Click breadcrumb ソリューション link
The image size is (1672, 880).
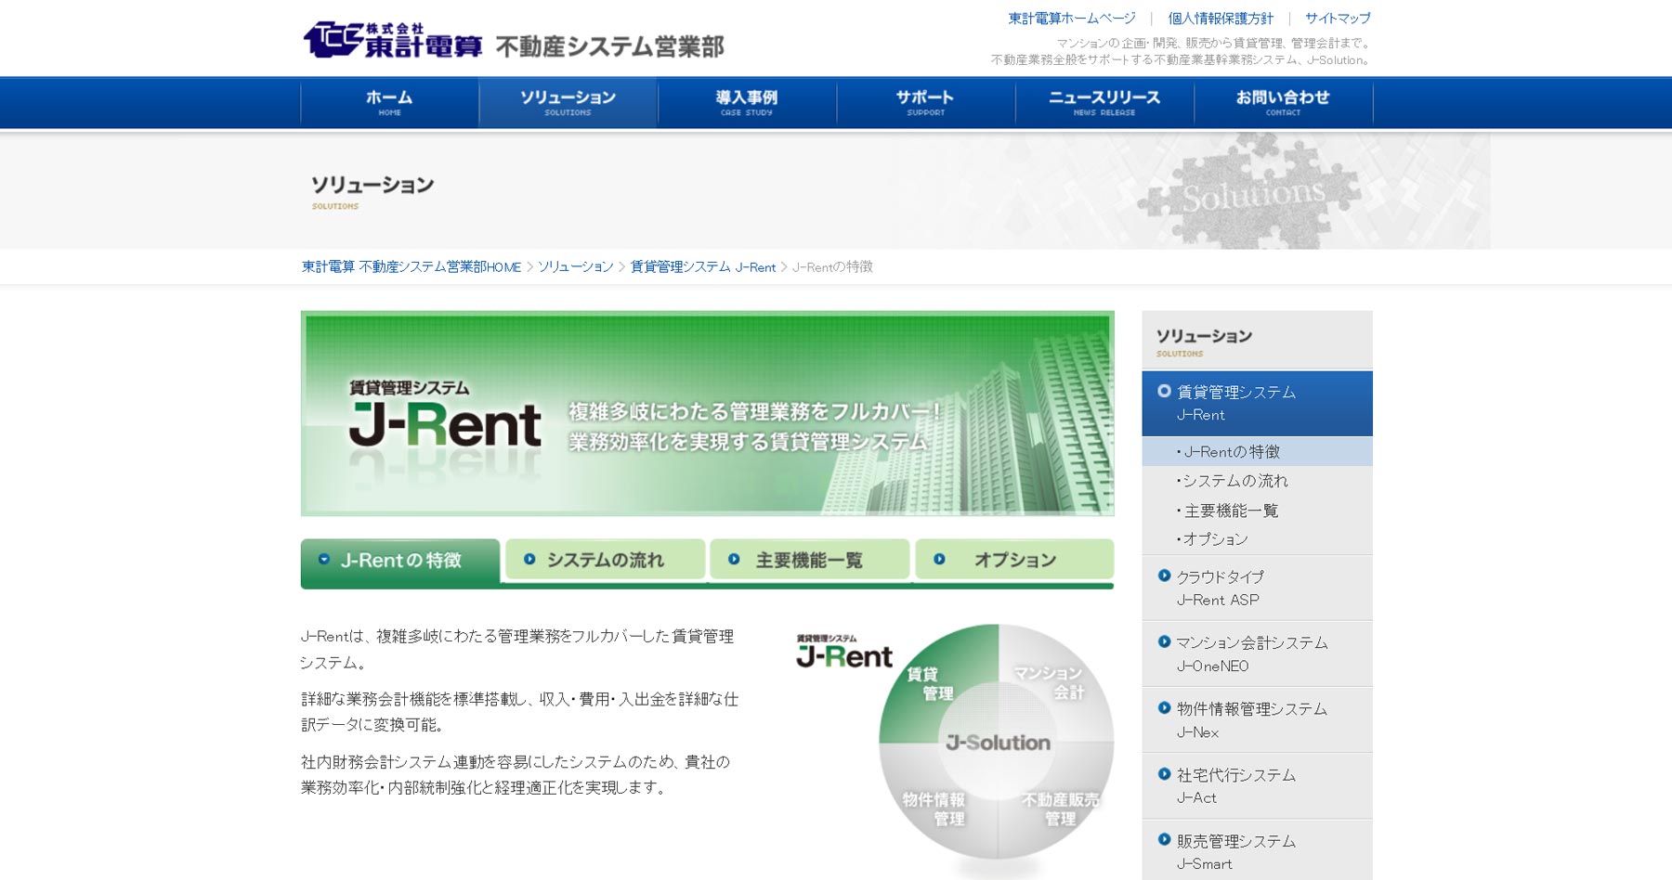pyautogui.click(x=576, y=267)
